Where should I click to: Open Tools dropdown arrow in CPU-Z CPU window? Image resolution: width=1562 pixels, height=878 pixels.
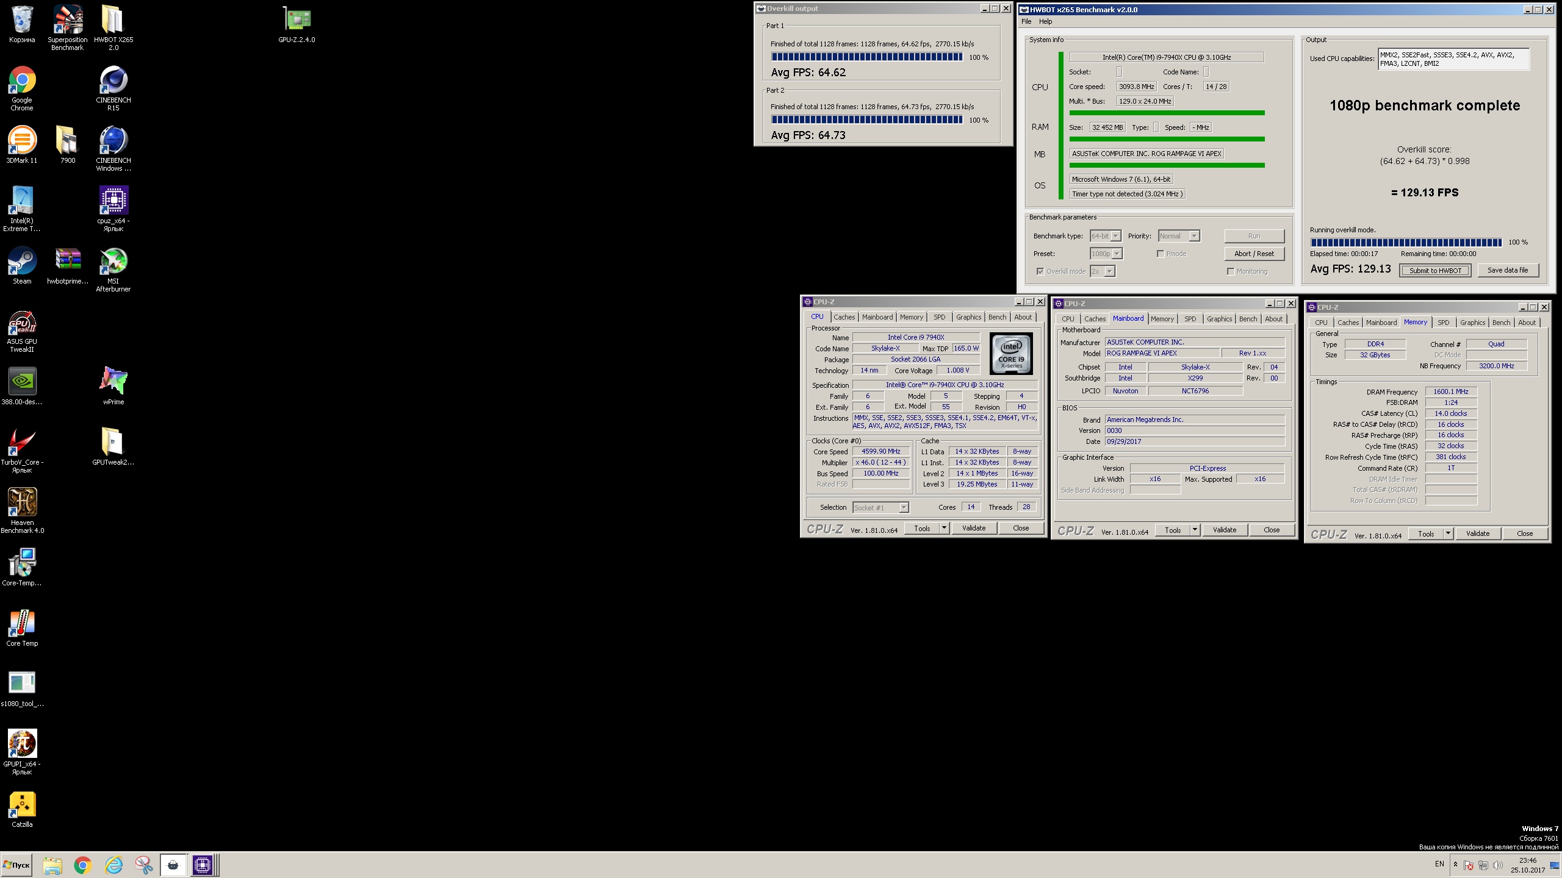click(944, 528)
